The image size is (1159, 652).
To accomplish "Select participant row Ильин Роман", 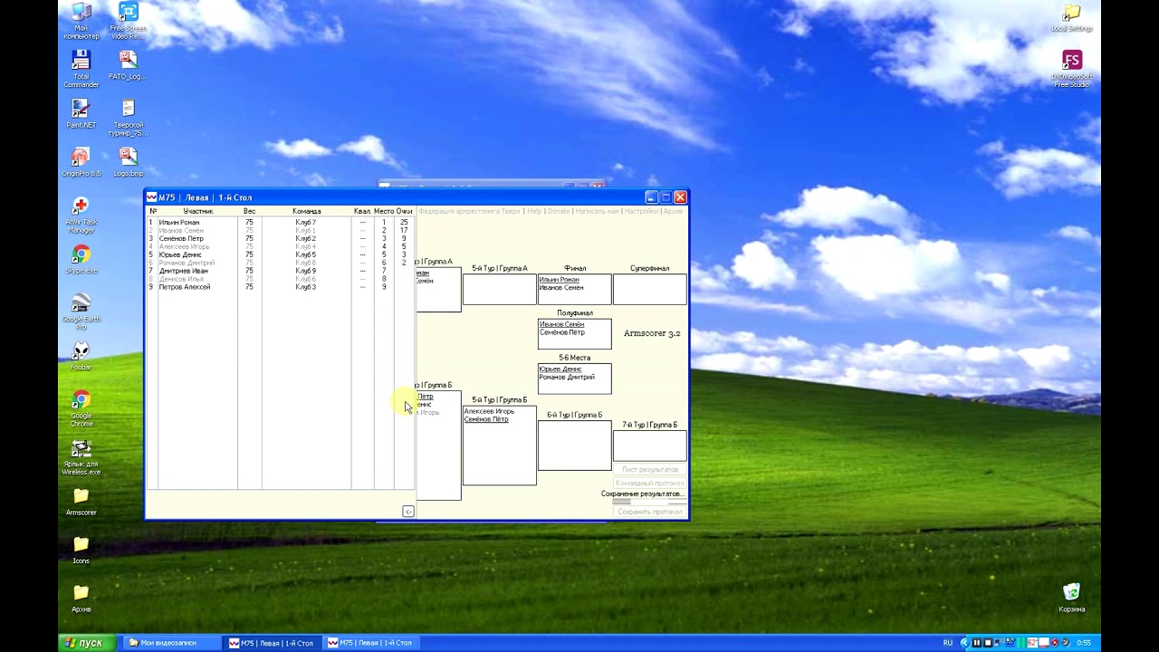I will tap(281, 222).
